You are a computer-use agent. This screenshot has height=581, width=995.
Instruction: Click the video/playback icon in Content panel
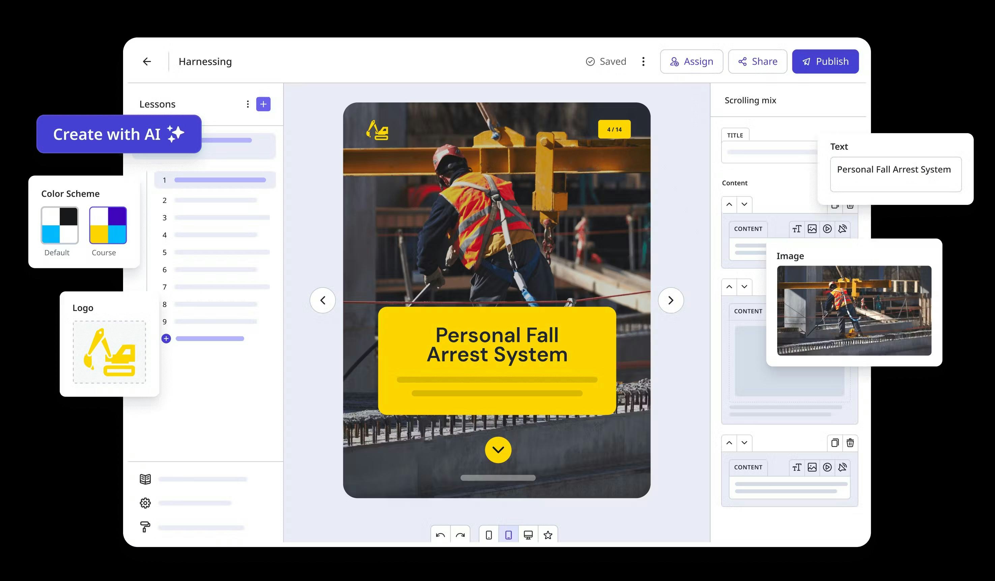pyautogui.click(x=828, y=228)
